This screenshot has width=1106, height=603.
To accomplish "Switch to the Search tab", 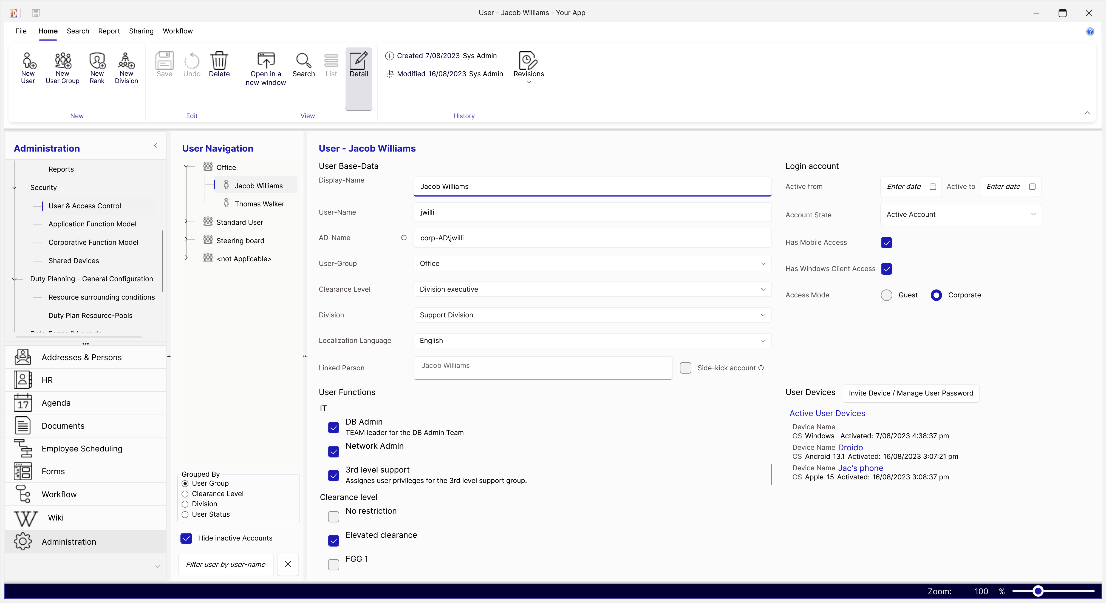I will (x=78, y=31).
